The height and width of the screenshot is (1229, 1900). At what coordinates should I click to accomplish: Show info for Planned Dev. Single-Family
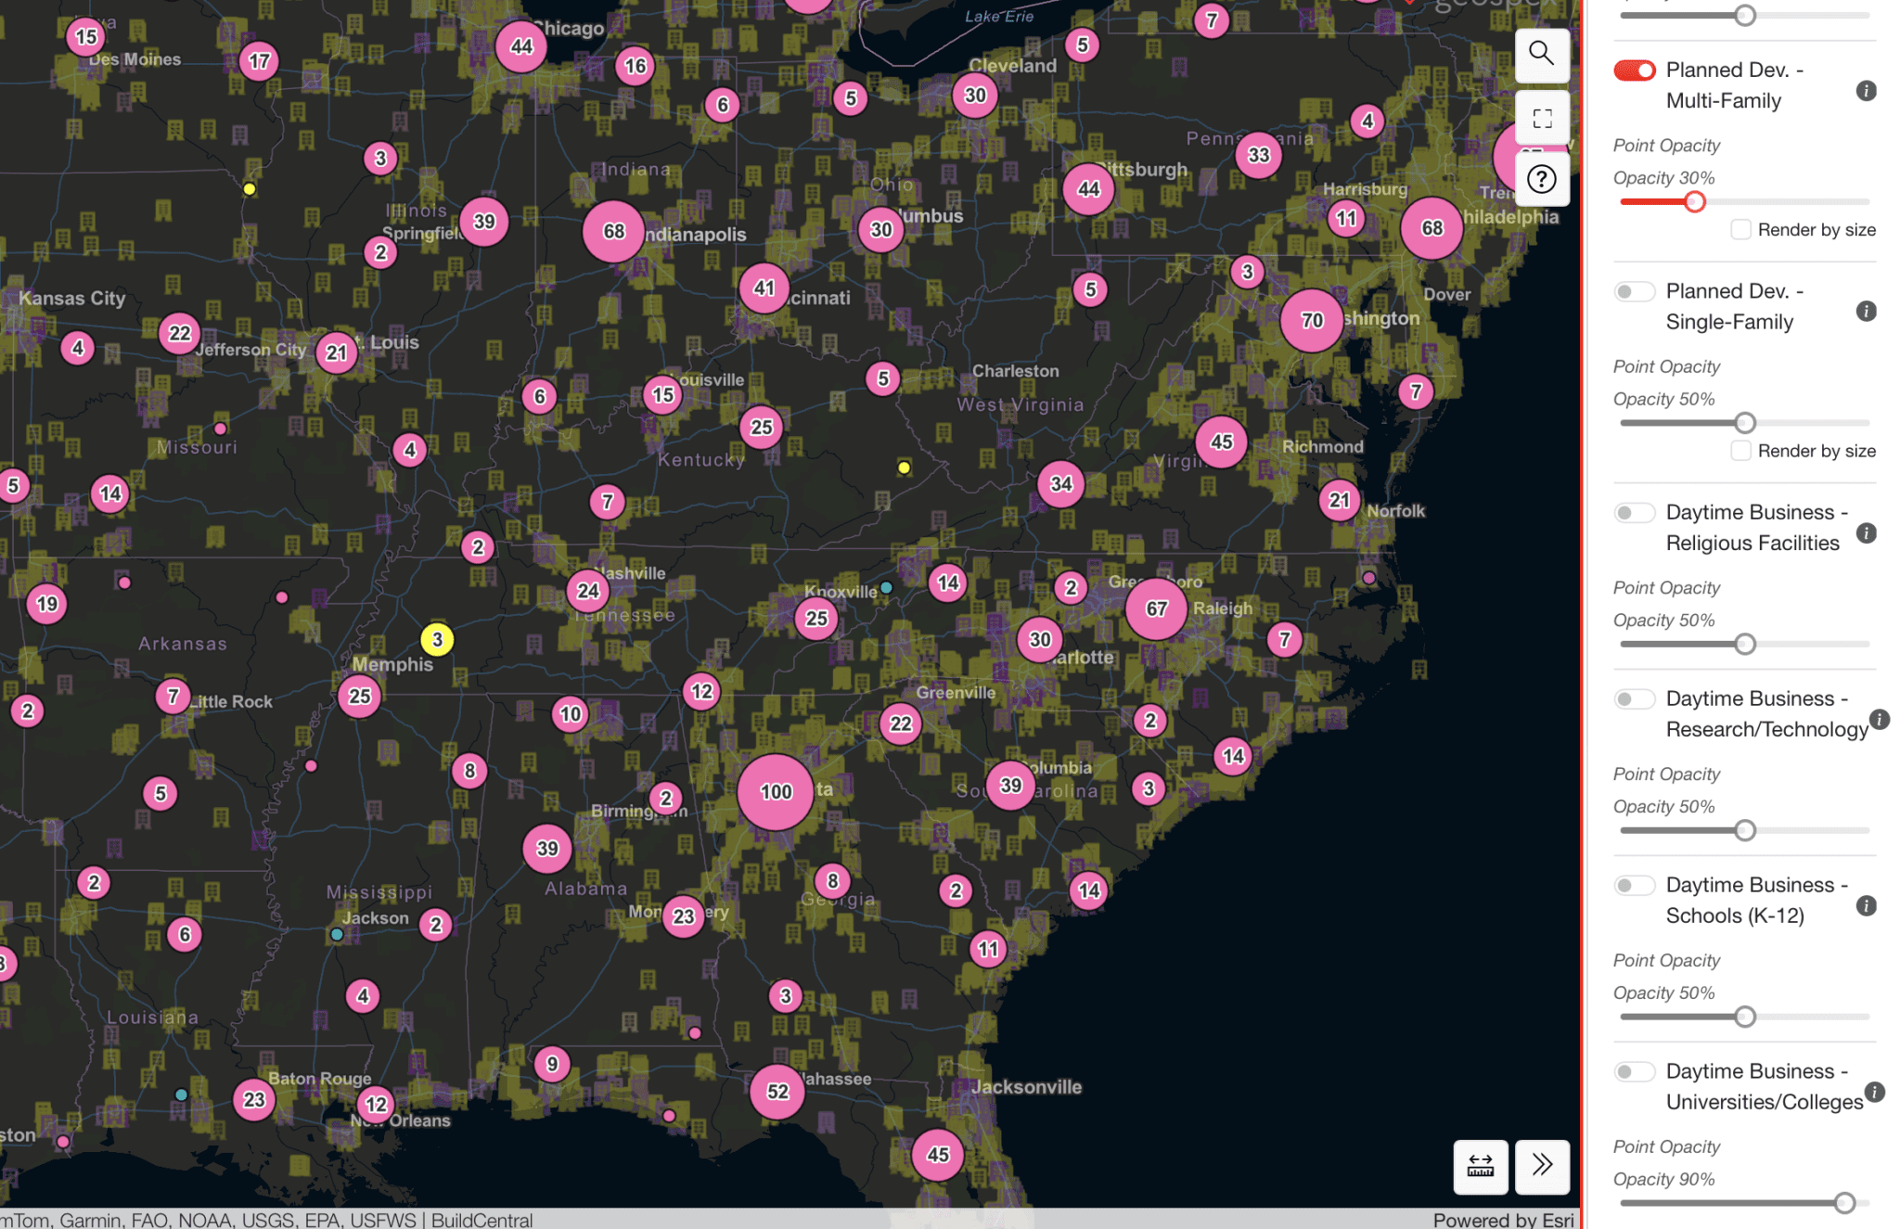pyautogui.click(x=1866, y=312)
